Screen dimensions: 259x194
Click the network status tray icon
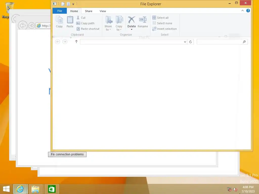(229, 189)
